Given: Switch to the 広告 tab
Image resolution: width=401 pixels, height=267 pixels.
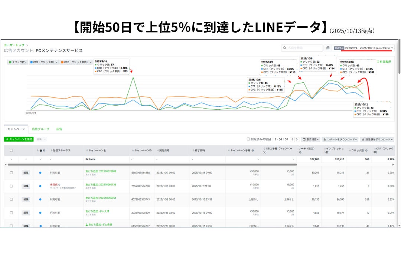Looking at the screenshot, I should pos(59,129).
